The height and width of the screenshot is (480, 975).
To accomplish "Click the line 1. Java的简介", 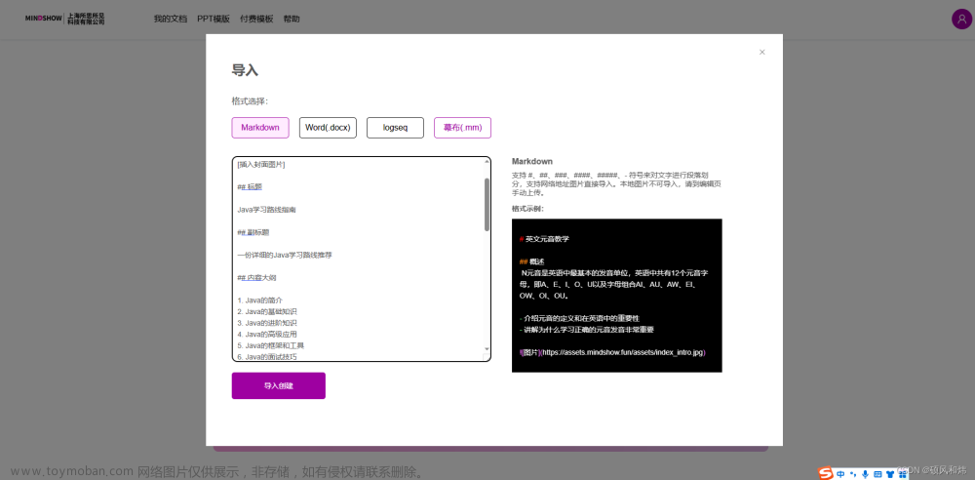I will [x=260, y=300].
